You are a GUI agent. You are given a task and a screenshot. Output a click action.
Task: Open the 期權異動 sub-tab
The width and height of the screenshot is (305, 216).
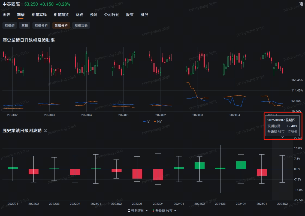81,25
